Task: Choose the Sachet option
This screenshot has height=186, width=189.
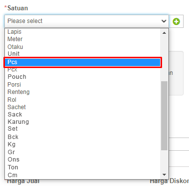Action: pos(83,107)
